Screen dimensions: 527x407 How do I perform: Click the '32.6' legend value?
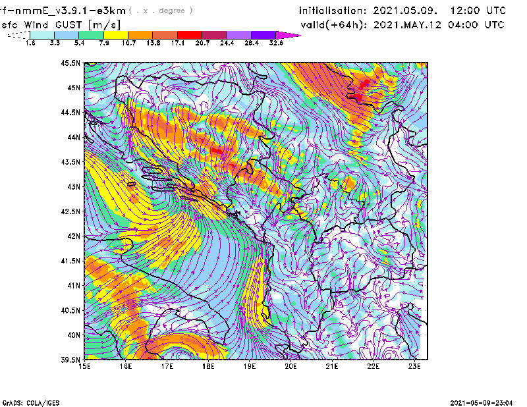tap(276, 43)
